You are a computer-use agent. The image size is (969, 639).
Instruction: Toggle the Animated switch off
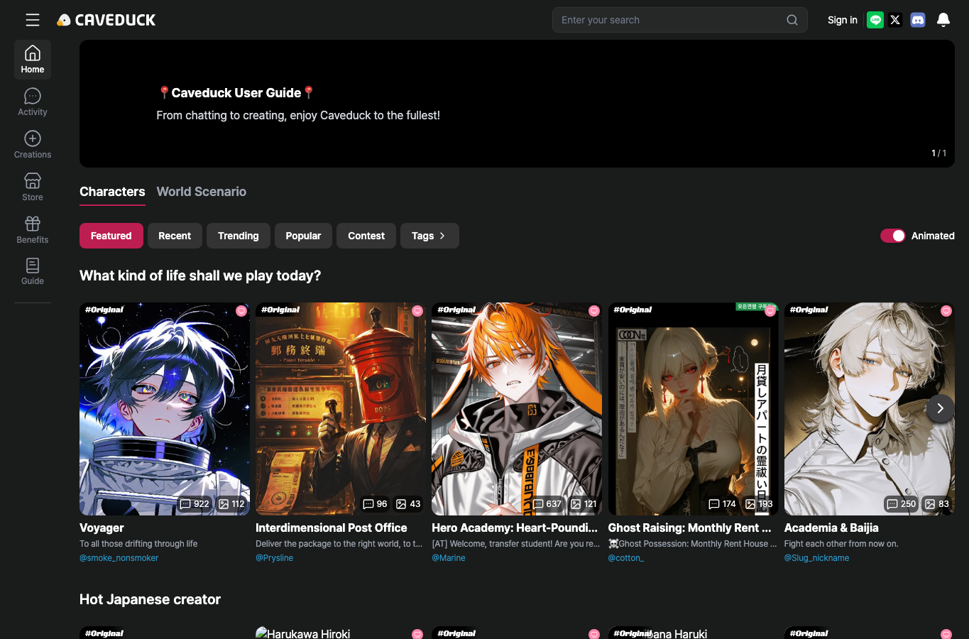pos(893,236)
